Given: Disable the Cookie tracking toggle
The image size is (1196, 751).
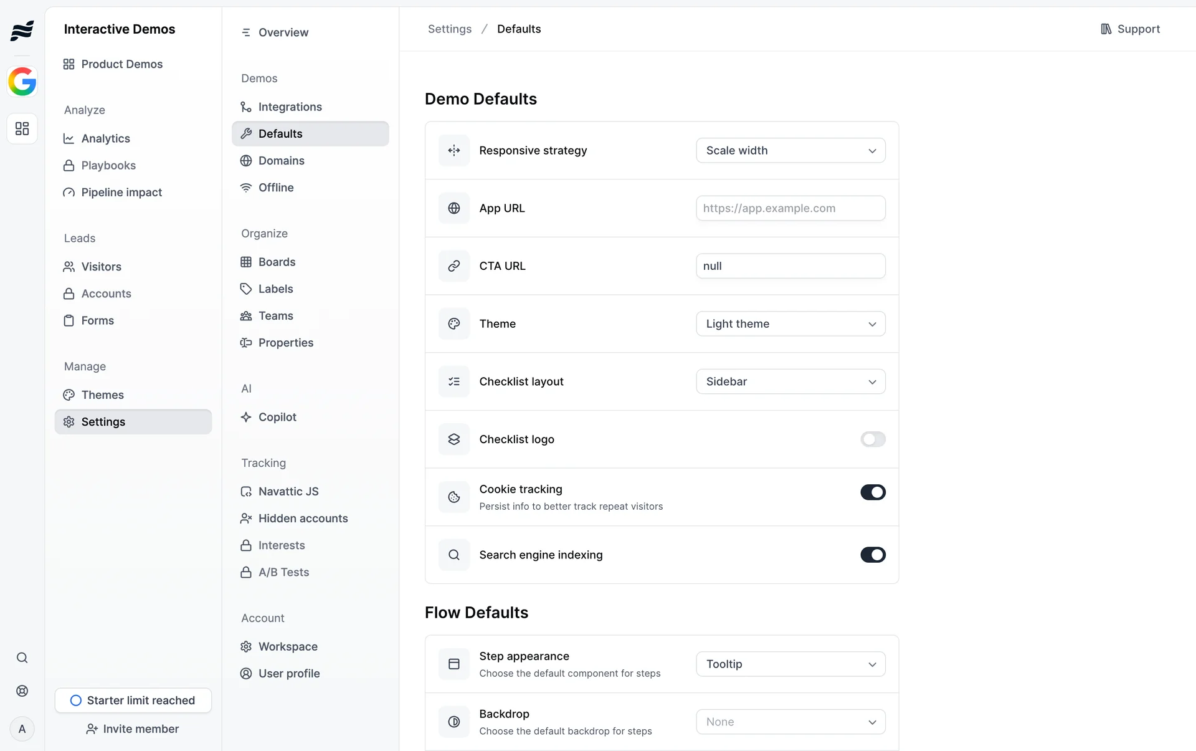Looking at the screenshot, I should 873,492.
